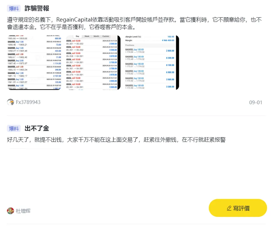The width and height of the screenshot is (271, 226).
Task: Click the 爆料 tag beside 出不了金
Action: click(14, 129)
